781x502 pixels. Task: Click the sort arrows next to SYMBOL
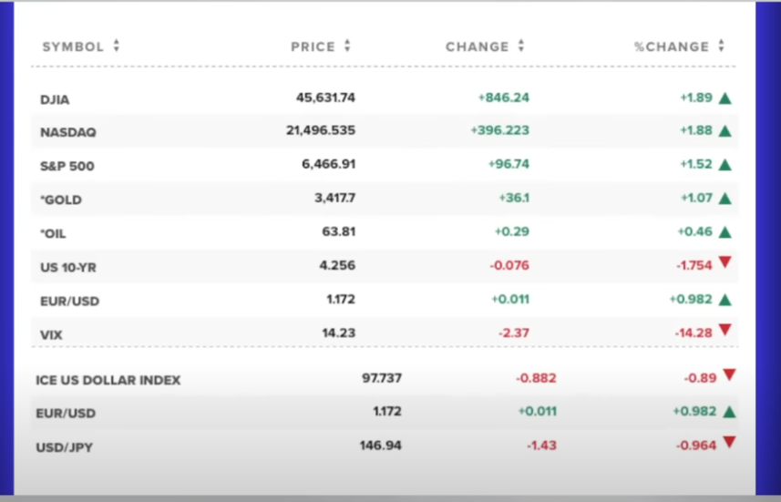point(116,46)
